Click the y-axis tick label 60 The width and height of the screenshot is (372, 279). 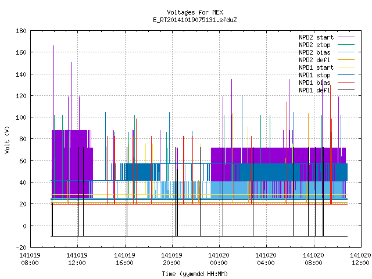click(x=23, y=161)
